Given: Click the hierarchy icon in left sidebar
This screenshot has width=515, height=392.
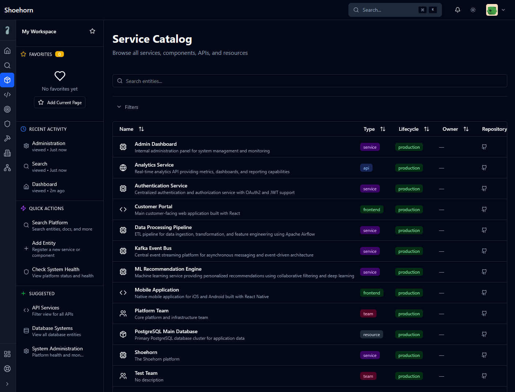Looking at the screenshot, I should [x=7, y=168].
